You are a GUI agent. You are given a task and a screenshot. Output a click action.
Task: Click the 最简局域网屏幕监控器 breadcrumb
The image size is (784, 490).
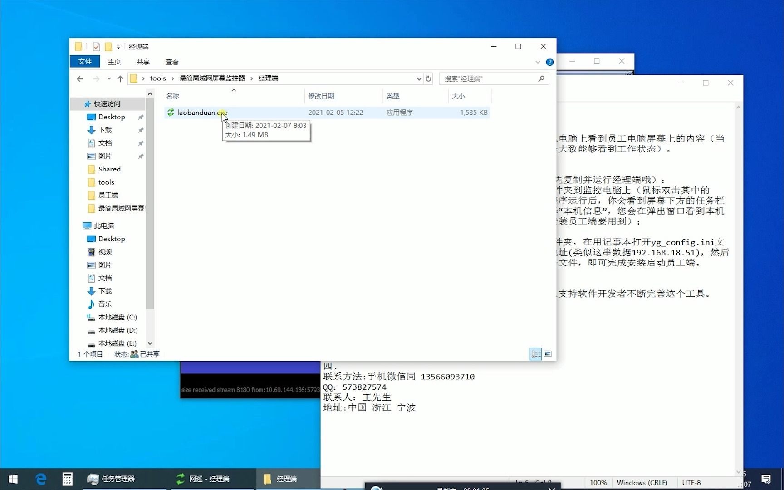pos(212,78)
